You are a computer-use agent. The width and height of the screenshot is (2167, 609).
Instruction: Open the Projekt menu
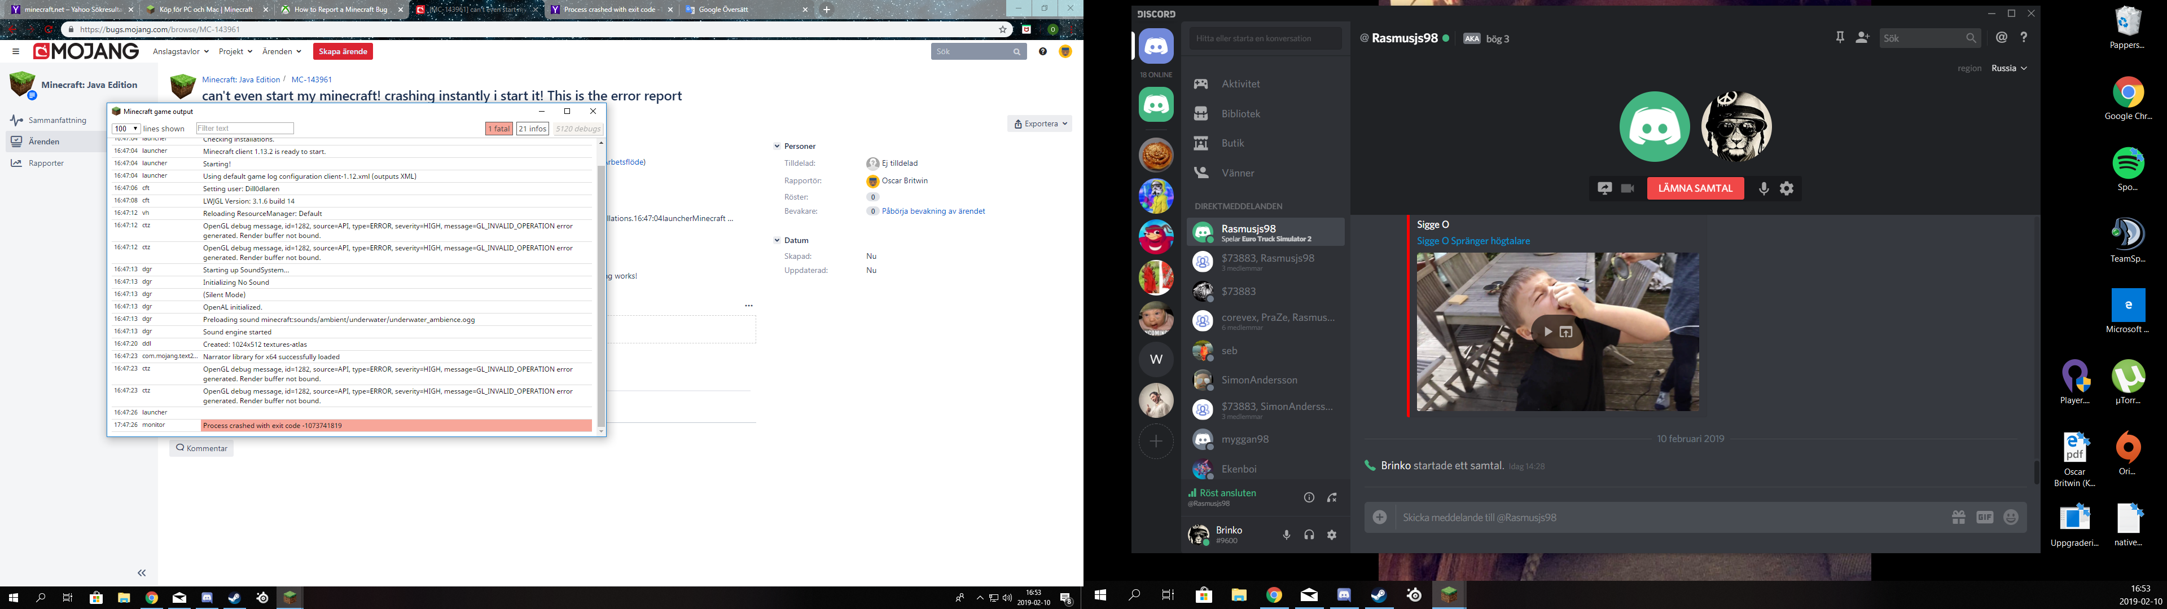[x=235, y=51]
